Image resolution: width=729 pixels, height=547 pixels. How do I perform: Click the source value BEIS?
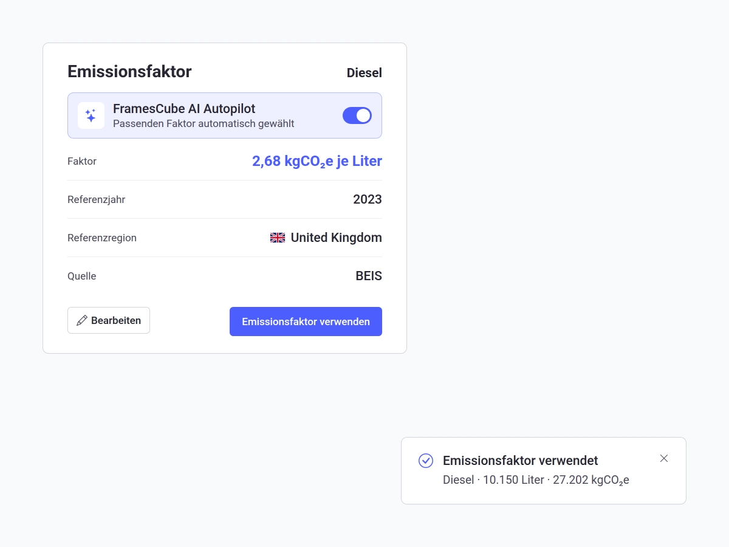coord(369,276)
